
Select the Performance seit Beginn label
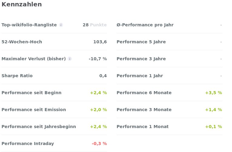point(31,93)
